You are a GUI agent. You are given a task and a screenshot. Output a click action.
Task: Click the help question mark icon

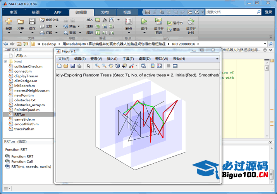(197, 12)
